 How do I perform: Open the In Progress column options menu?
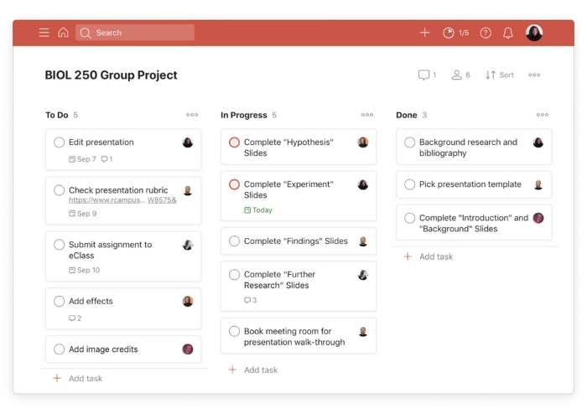click(367, 115)
